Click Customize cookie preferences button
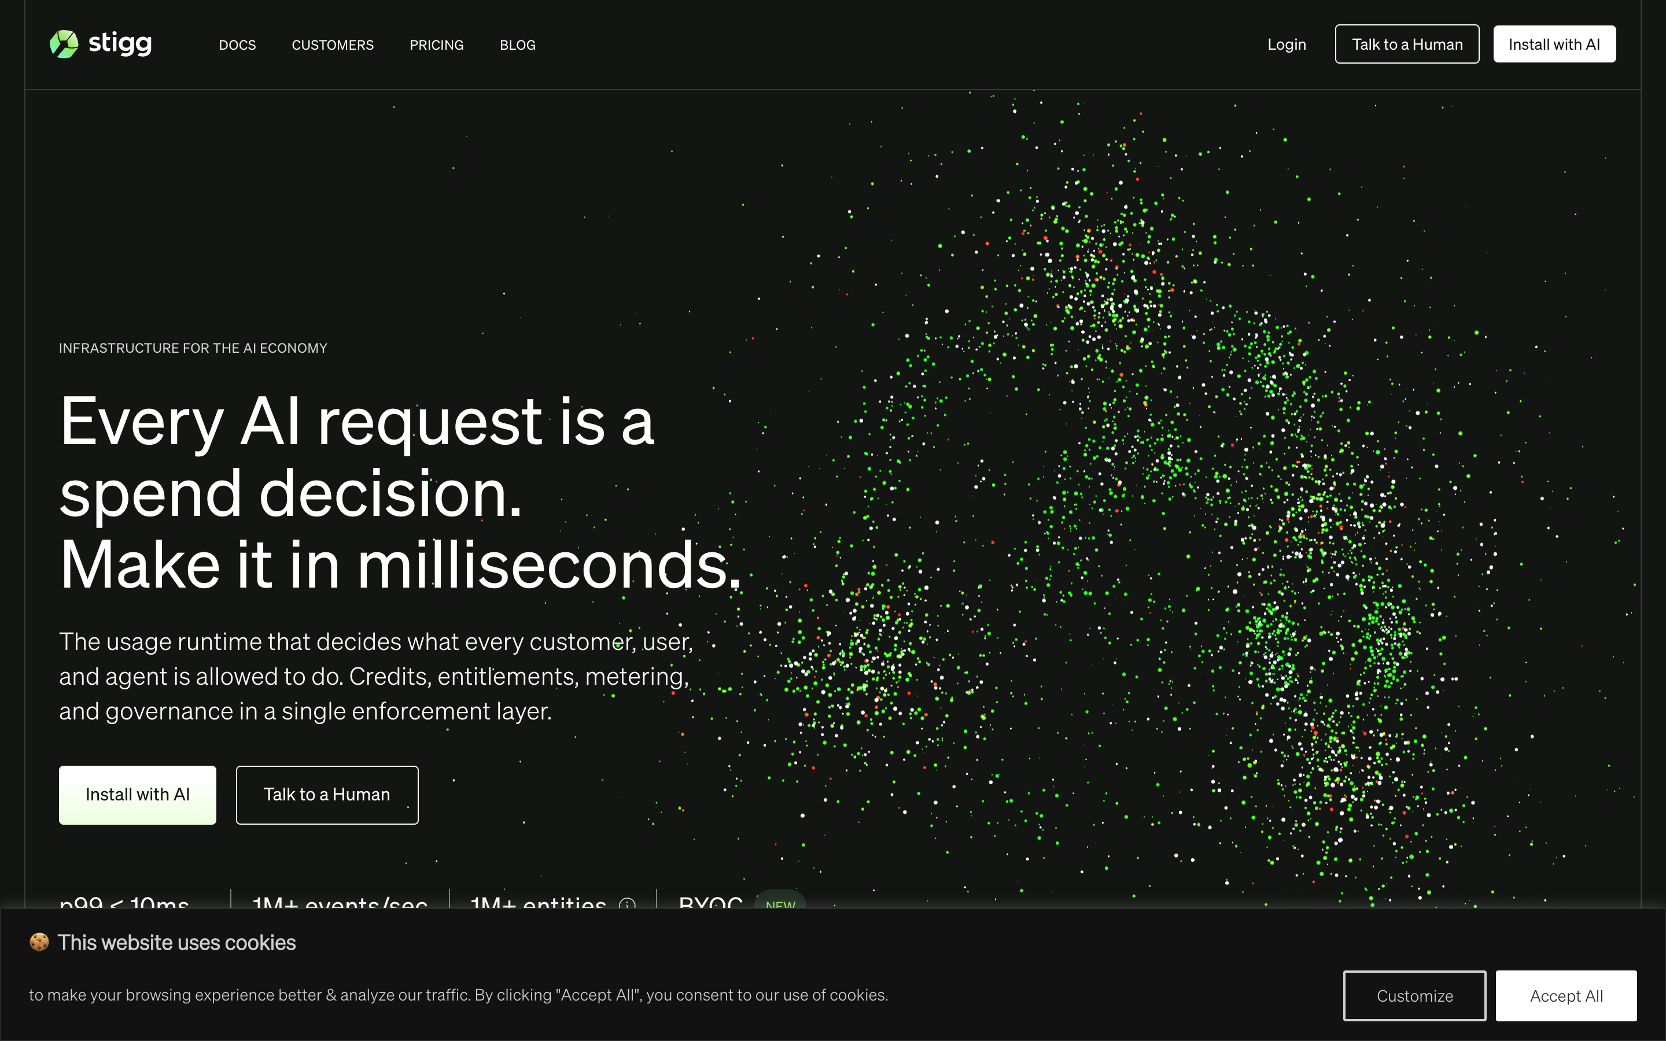Image resolution: width=1666 pixels, height=1041 pixels. 1415,995
